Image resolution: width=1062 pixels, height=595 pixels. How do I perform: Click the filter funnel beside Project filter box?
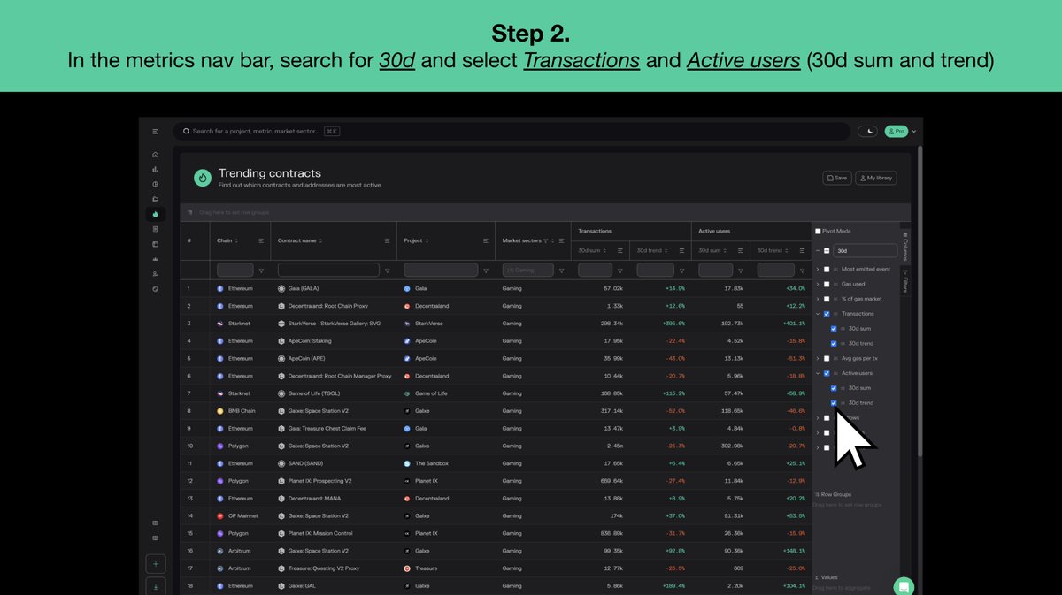tap(486, 271)
